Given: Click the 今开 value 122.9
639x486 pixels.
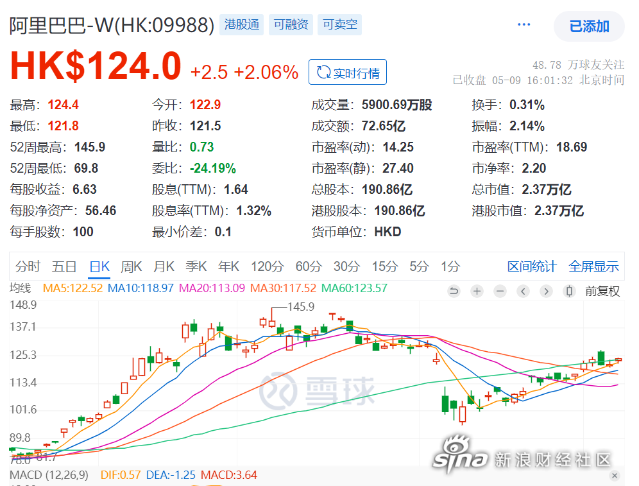Looking at the screenshot, I should [x=205, y=105].
